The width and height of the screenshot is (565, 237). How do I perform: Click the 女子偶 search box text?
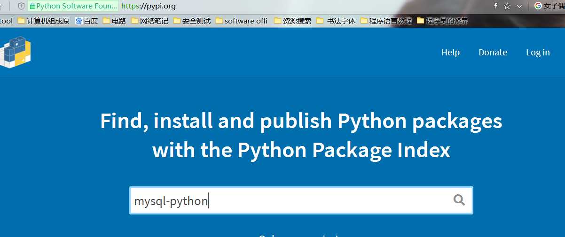554,6
